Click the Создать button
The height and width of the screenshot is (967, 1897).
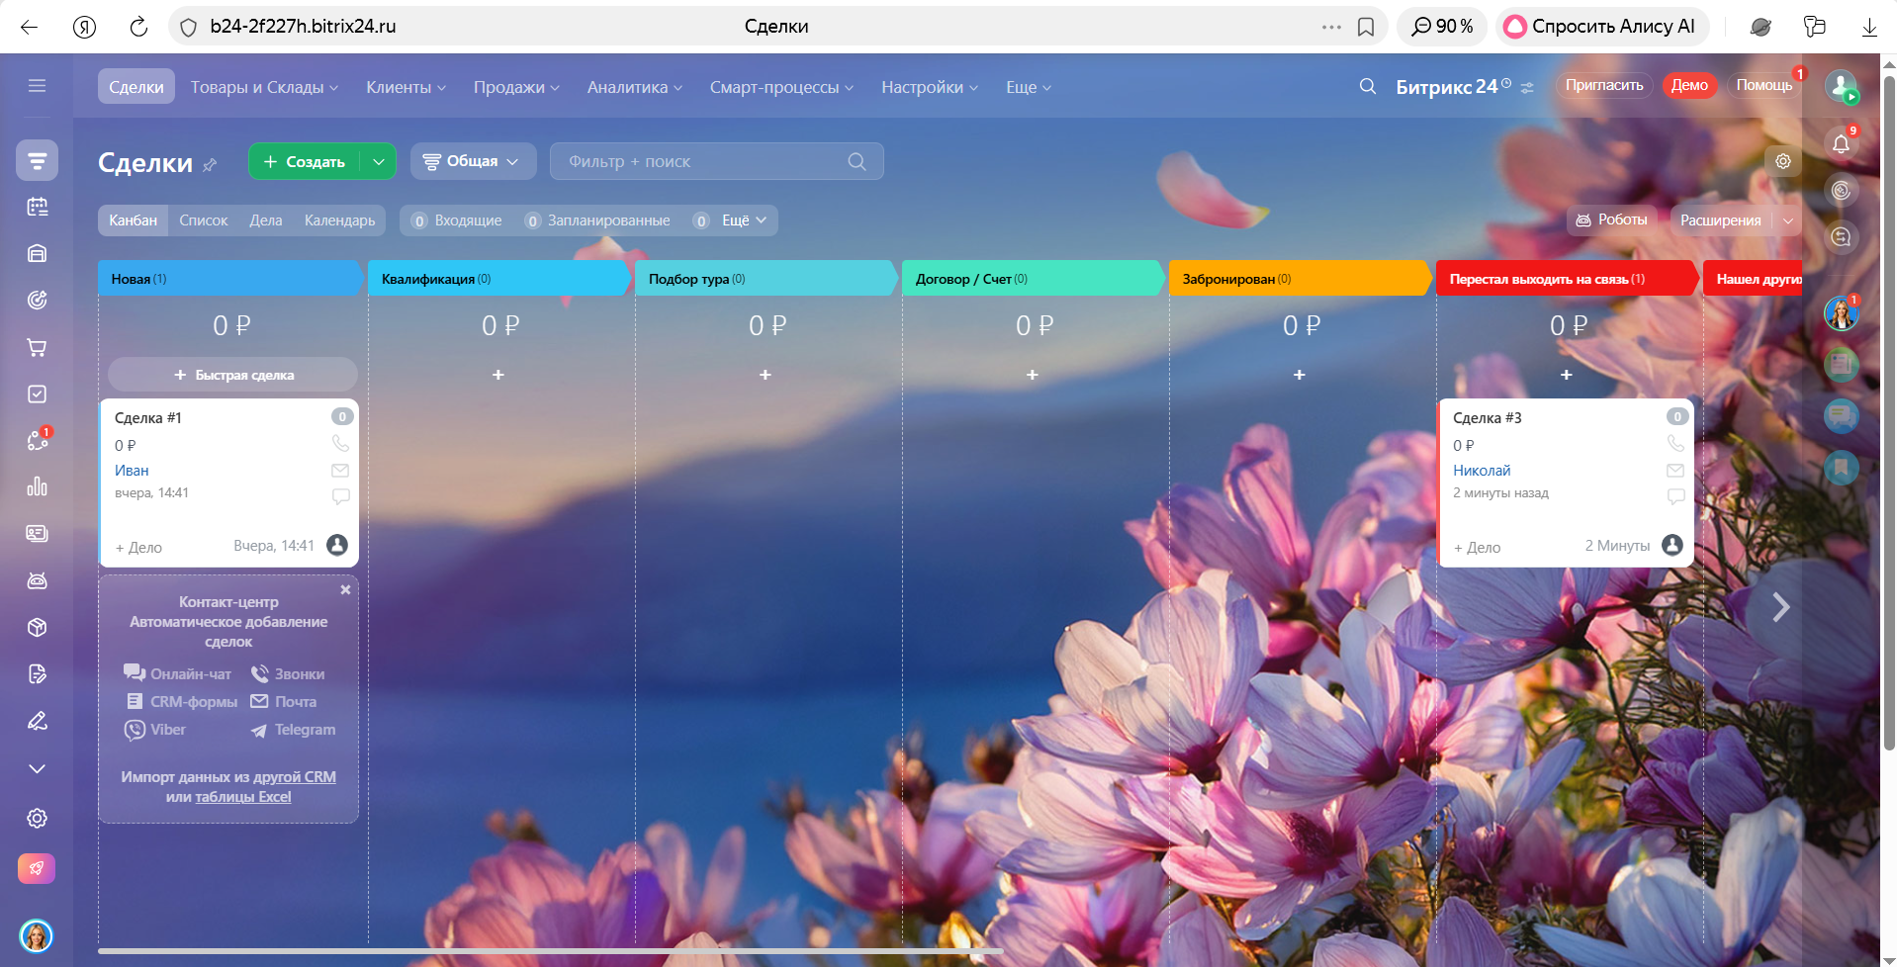[306, 161]
